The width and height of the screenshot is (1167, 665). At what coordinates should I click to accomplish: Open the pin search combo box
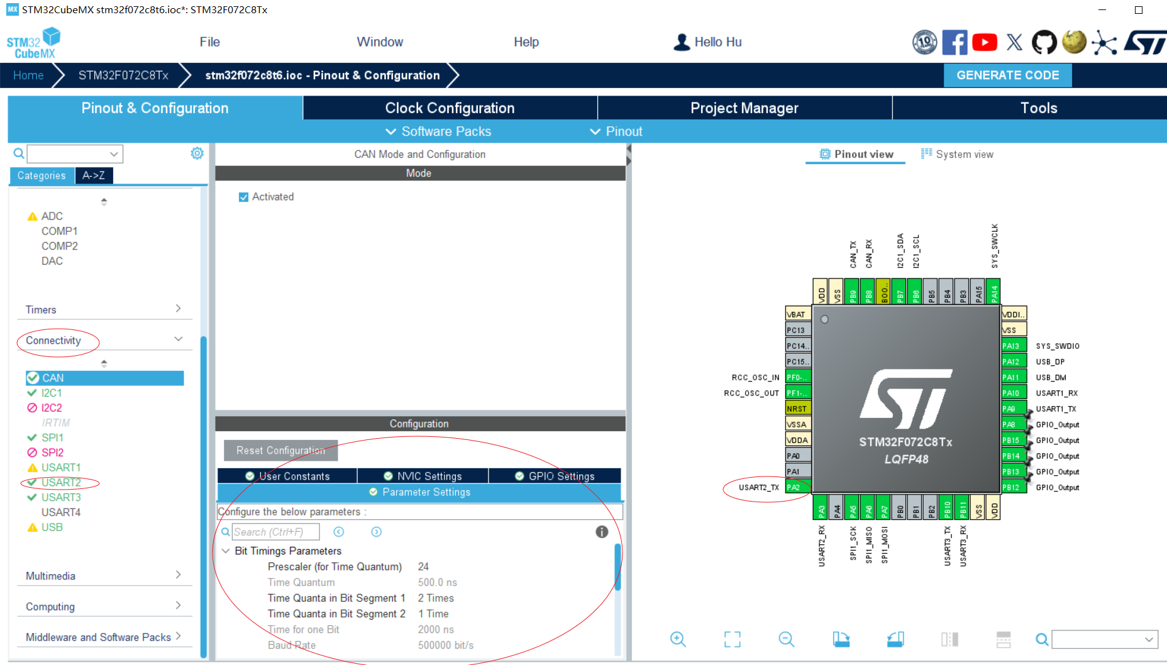pos(1105,639)
